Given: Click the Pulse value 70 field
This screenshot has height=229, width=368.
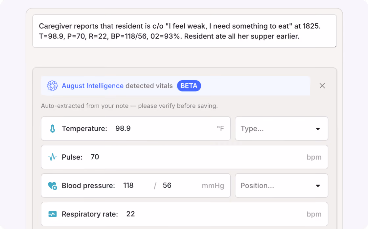Looking at the screenshot, I should tap(197, 157).
